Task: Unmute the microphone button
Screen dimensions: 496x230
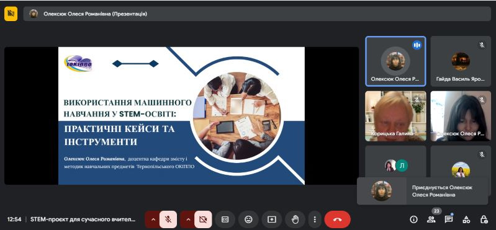Action: (x=168, y=219)
